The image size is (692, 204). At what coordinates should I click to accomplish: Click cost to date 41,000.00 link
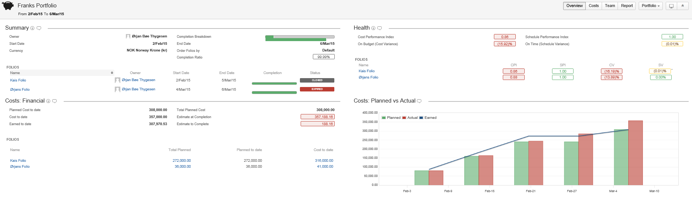click(325, 167)
